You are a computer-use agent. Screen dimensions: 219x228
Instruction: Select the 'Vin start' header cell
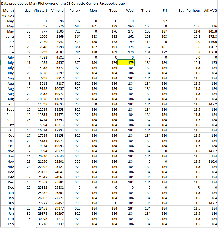[40, 10]
